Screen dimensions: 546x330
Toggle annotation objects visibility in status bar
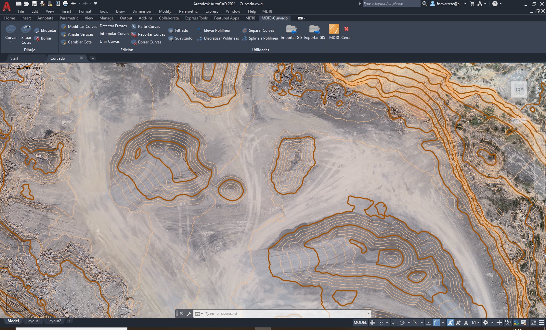(450, 323)
